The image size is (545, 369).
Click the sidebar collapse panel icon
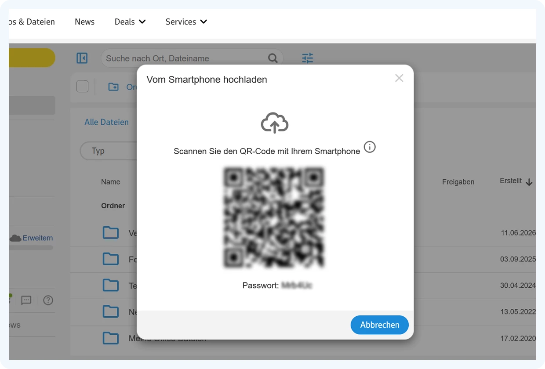click(82, 58)
